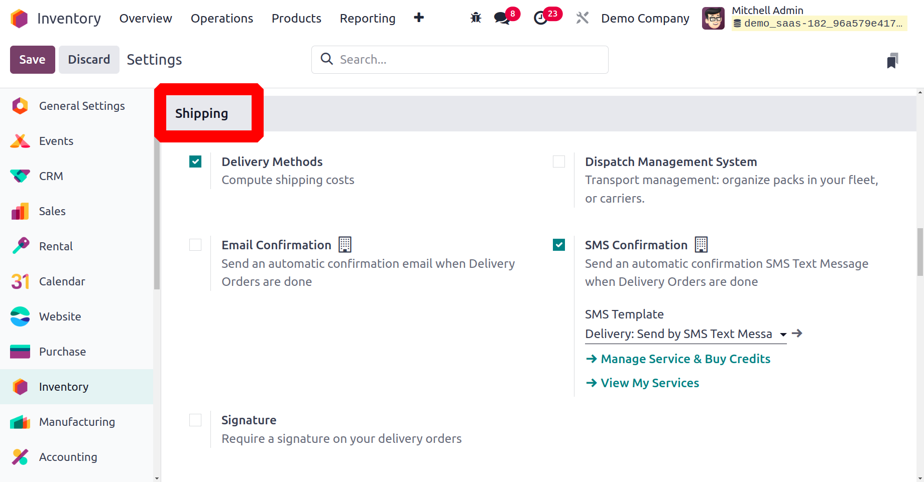Open the conversations chat icon

point(502,18)
